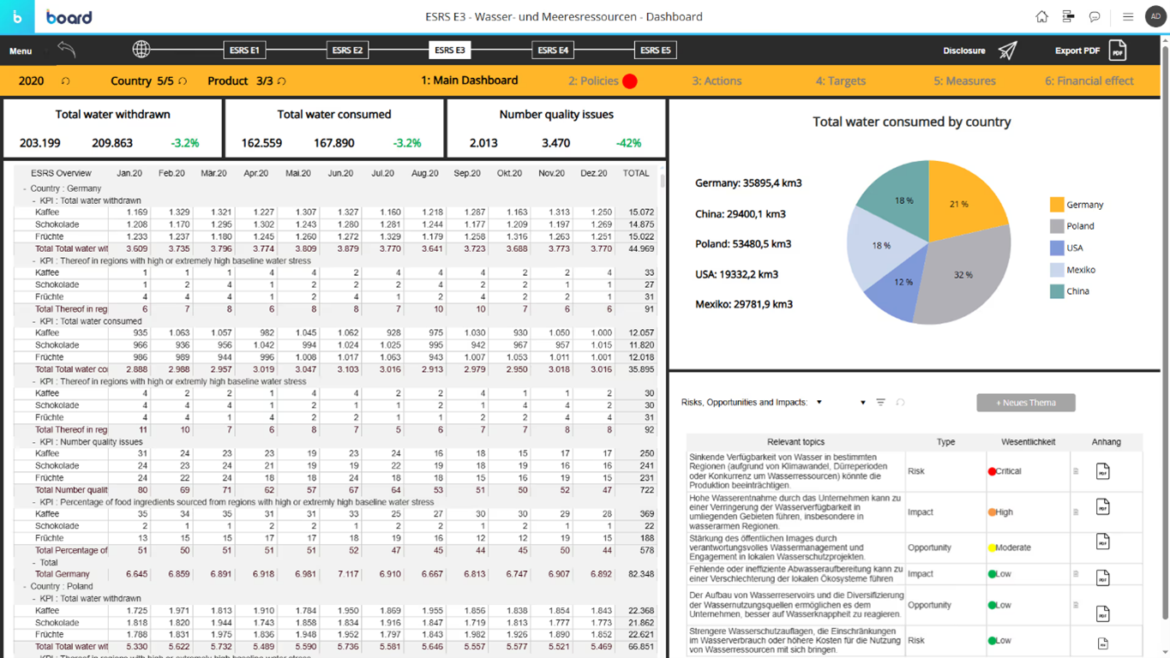
Task: Open the filter icon in Risks panel
Action: coord(880,402)
